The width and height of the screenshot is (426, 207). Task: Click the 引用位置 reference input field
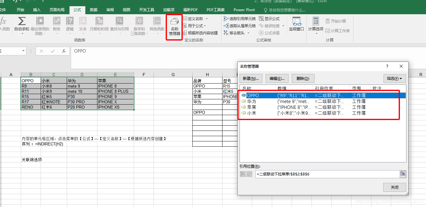point(327,174)
